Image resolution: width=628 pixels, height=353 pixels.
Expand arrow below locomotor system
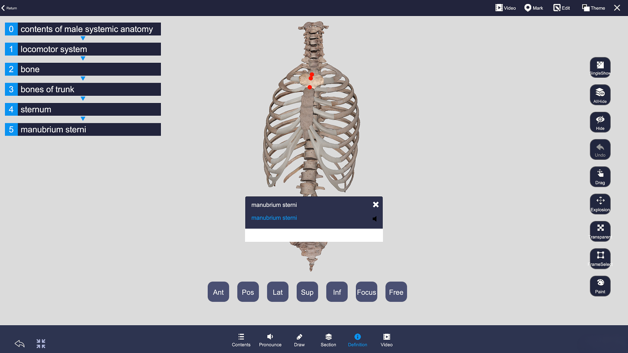pos(83,59)
